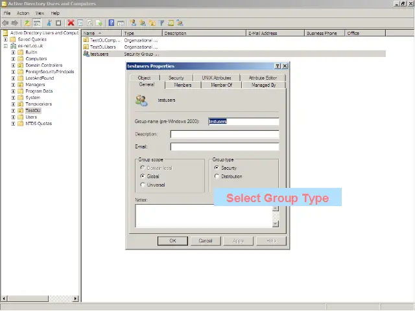Click the Copy clipboard toolbar icon
The height and width of the screenshot is (311, 415).
58,23
